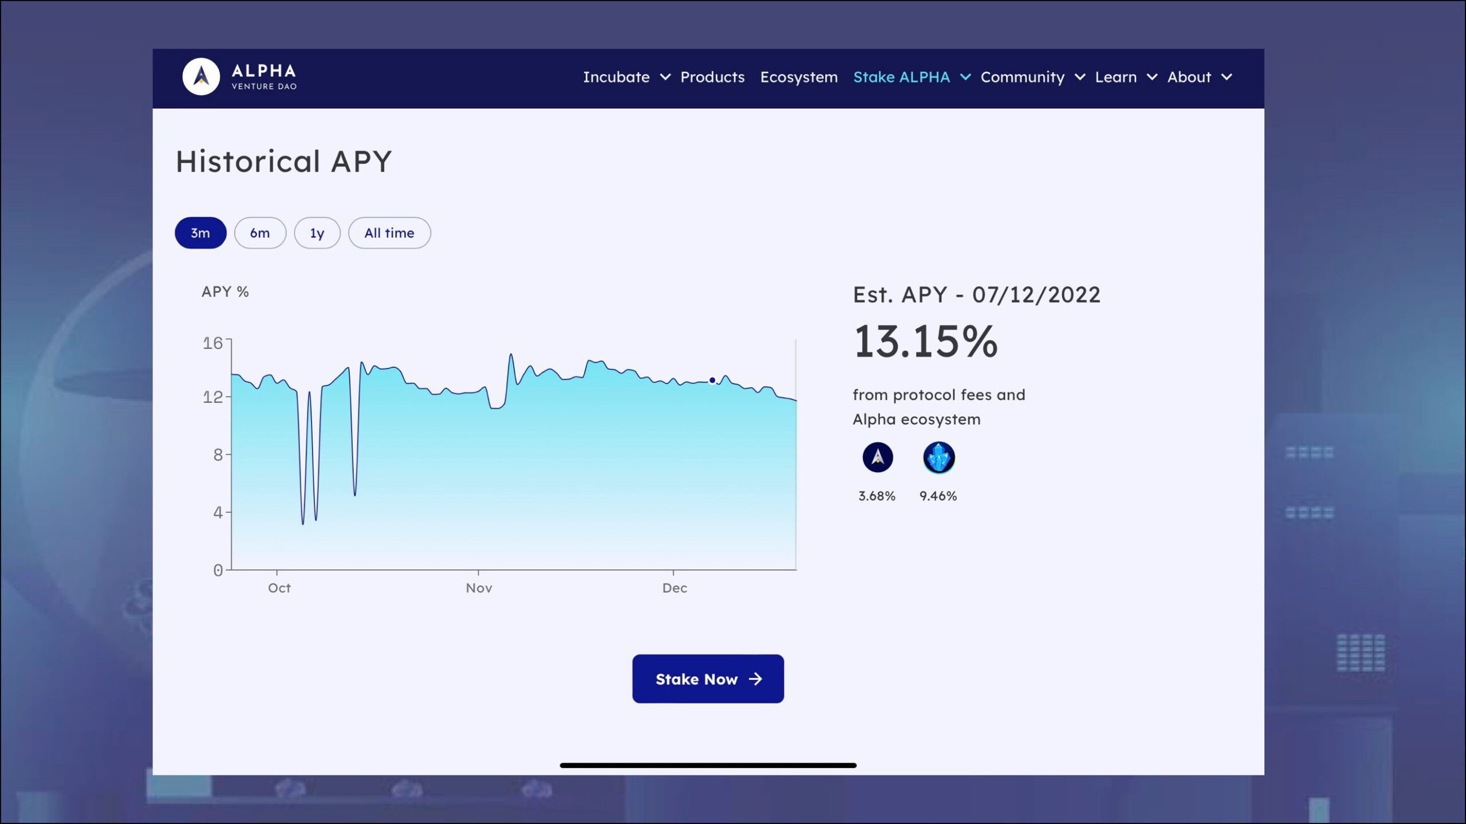This screenshot has height=824, width=1466.
Task: Click the Historical APY heading
Action: pos(283,161)
